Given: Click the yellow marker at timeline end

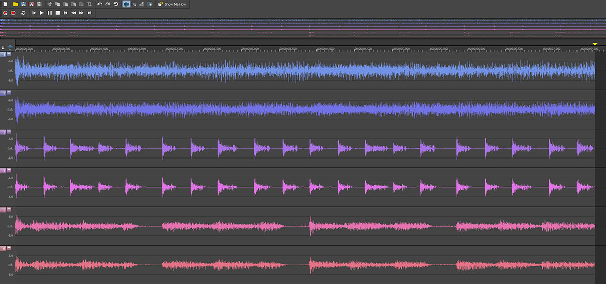Looking at the screenshot, I should 595,44.
